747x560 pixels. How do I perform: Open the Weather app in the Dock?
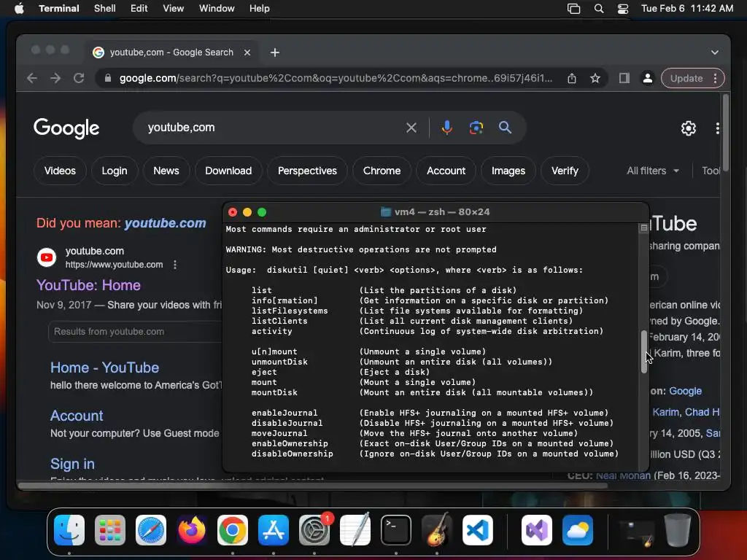pos(578,530)
